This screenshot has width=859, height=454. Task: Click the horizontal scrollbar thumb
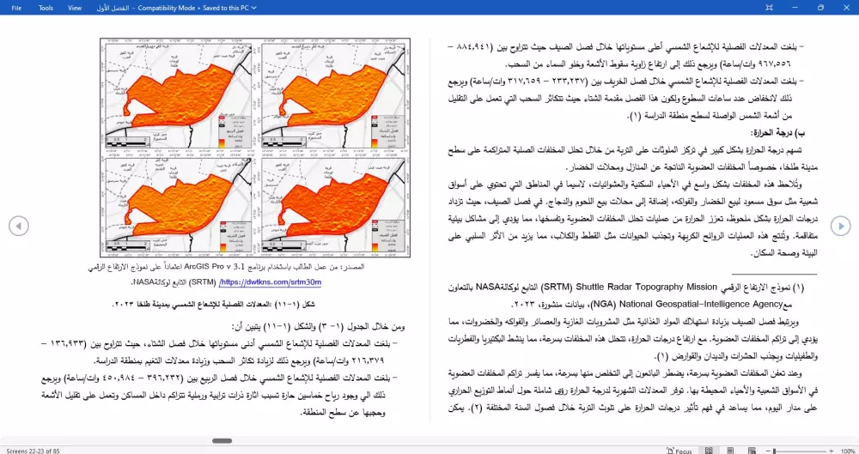[x=222, y=440]
